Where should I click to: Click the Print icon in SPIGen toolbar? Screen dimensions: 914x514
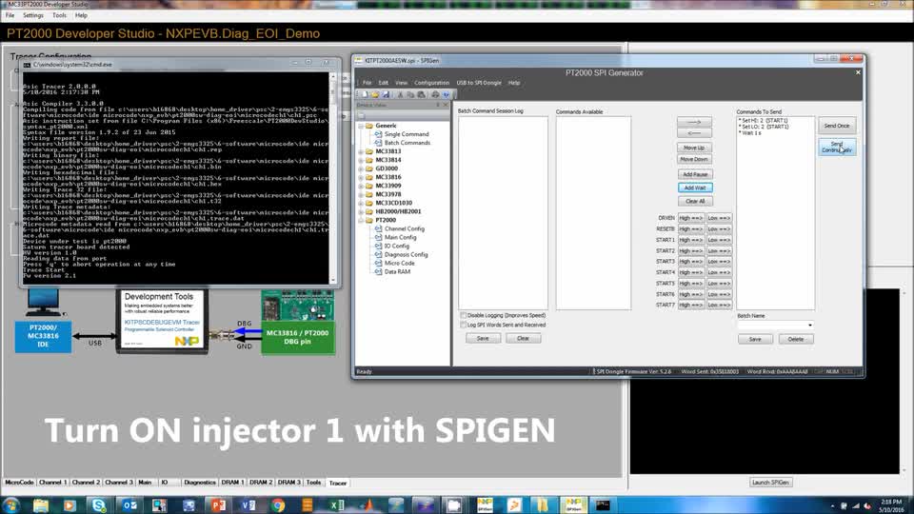435,94
